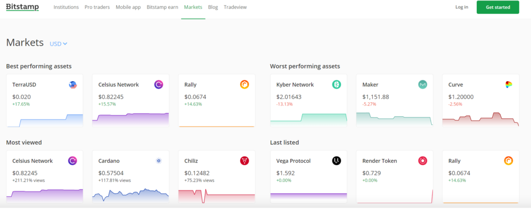Click the Curve price $1.20000
This screenshot has height=209, width=531.
461,97
